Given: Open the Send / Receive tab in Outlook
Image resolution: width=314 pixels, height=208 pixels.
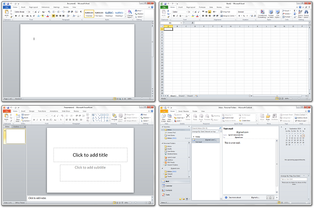Looking at the screenshot, I should click(184, 111).
